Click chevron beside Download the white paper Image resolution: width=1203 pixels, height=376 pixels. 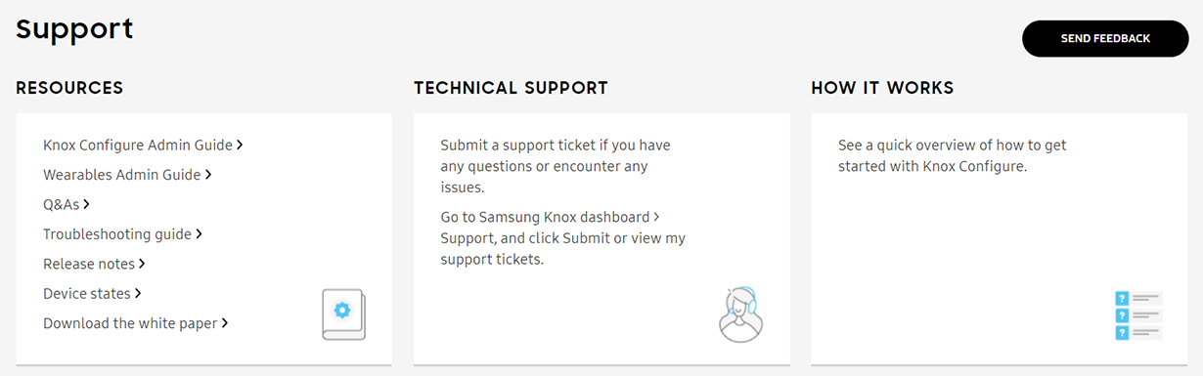(224, 322)
